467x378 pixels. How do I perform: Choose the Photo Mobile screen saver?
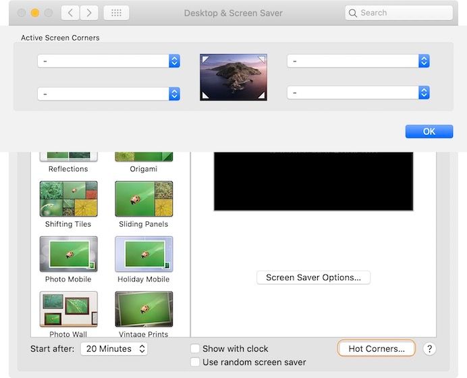(x=68, y=254)
